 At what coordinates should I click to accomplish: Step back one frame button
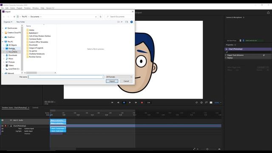[118, 102]
